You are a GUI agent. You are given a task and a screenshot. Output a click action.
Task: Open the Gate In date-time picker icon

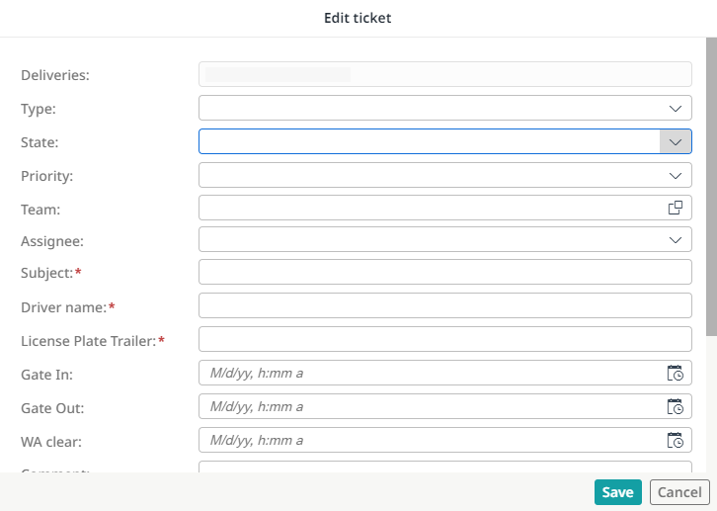[x=675, y=373]
